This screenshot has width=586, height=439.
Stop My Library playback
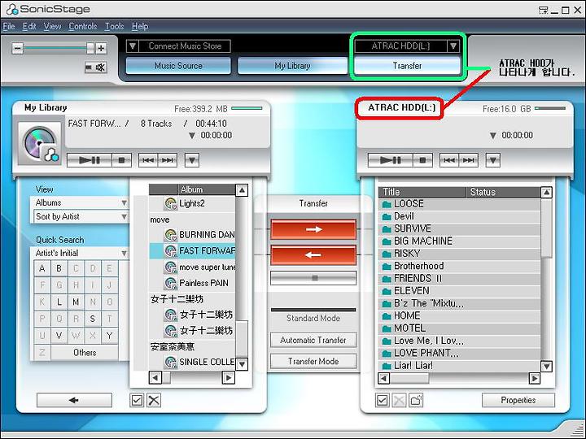pos(121,160)
